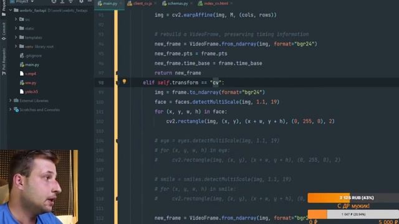Screen dimensions: 399x224
Task: Click 'return new_frame' line
Action: pos(178,73)
